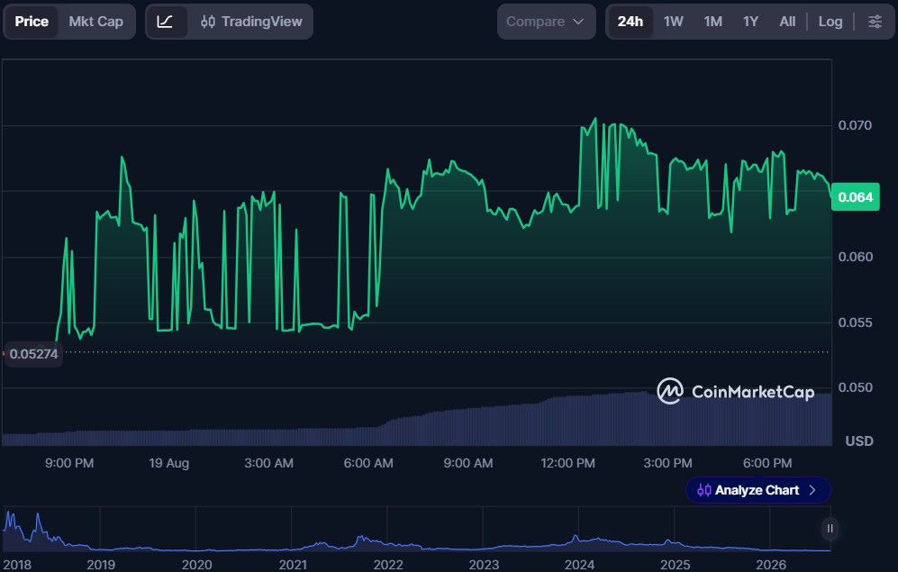Select the 24h time range
The width and height of the screenshot is (898, 572).
coord(630,22)
